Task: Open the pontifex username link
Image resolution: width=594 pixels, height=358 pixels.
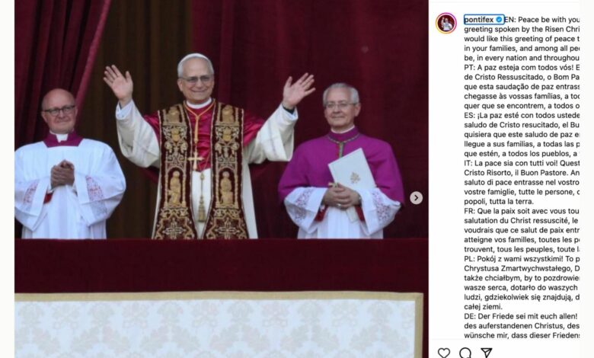Action: coord(479,19)
